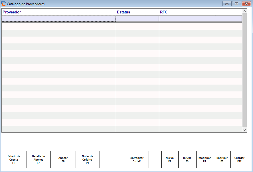Image resolution: width=253 pixels, height=172 pixels.
Task: Create new supplier with Nuevo F2
Action: click(x=170, y=159)
